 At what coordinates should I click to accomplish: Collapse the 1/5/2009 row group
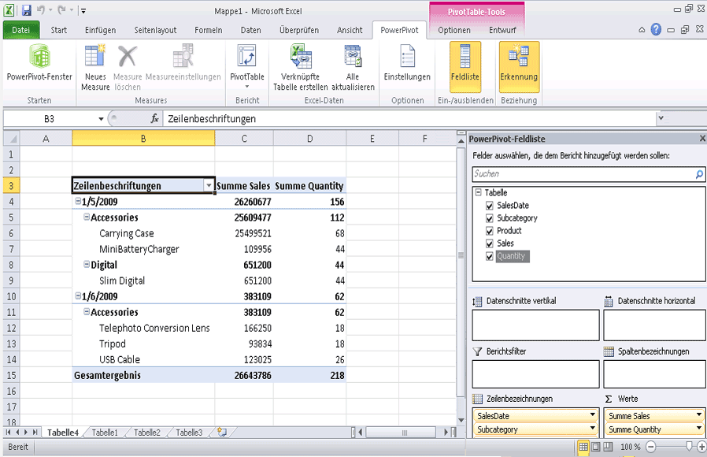coord(79,202)
